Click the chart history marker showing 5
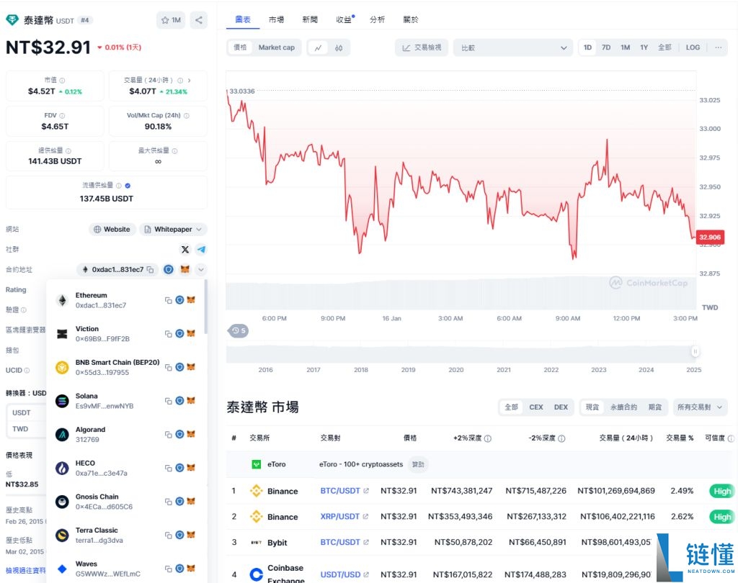 (239, 331)
